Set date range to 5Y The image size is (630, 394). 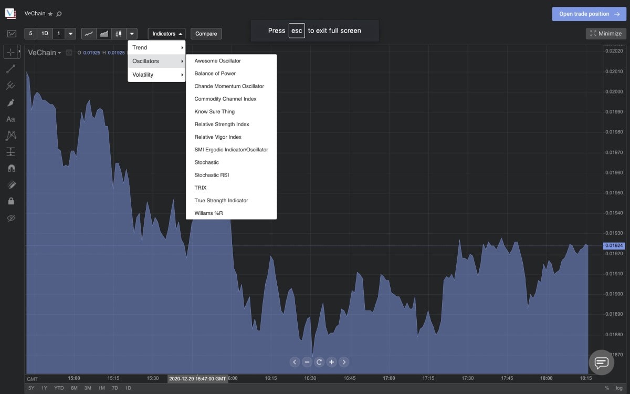(x=31, y=388)
